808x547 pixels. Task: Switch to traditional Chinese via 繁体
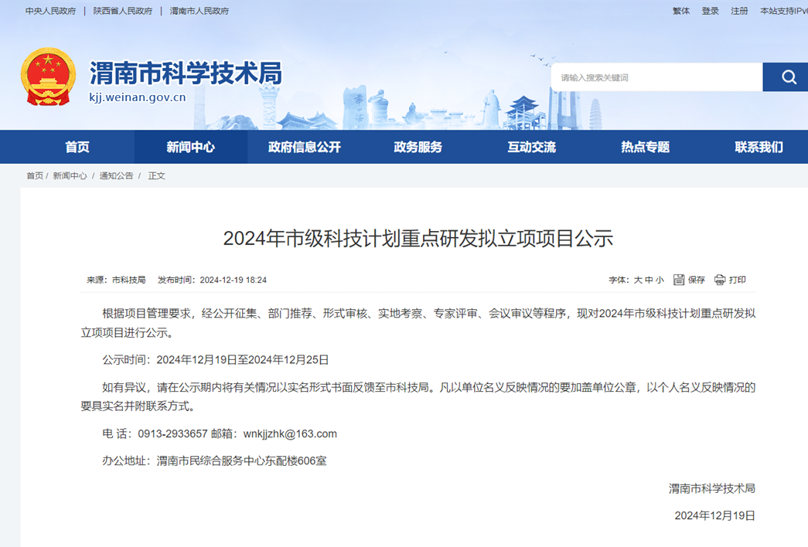point(681,11)
